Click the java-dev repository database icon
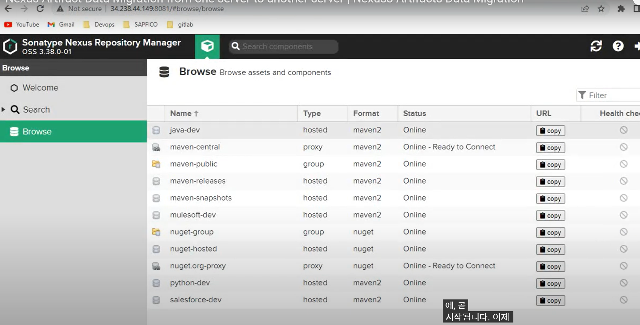Image resolution: width=640 pixels, height=325 pixels. click(x=156, y=130)
